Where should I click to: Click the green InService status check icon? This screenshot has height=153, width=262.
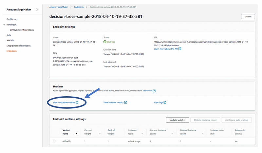pyautogui.click(x=105, y=42)
